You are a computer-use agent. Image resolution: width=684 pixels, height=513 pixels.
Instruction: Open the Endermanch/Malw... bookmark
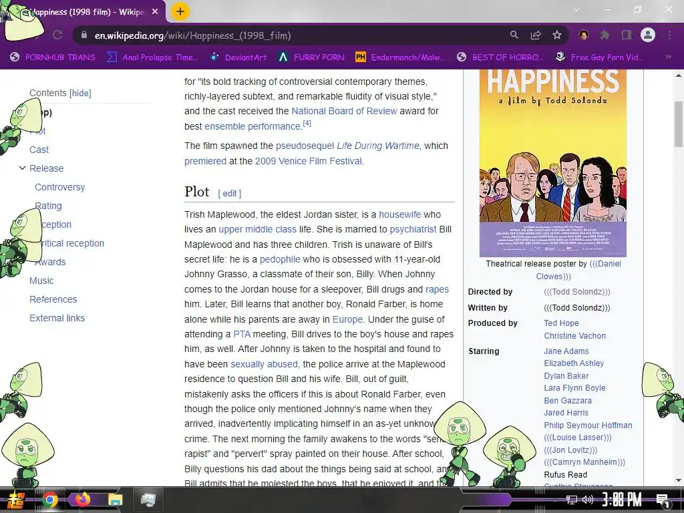[x=401, y=57]
